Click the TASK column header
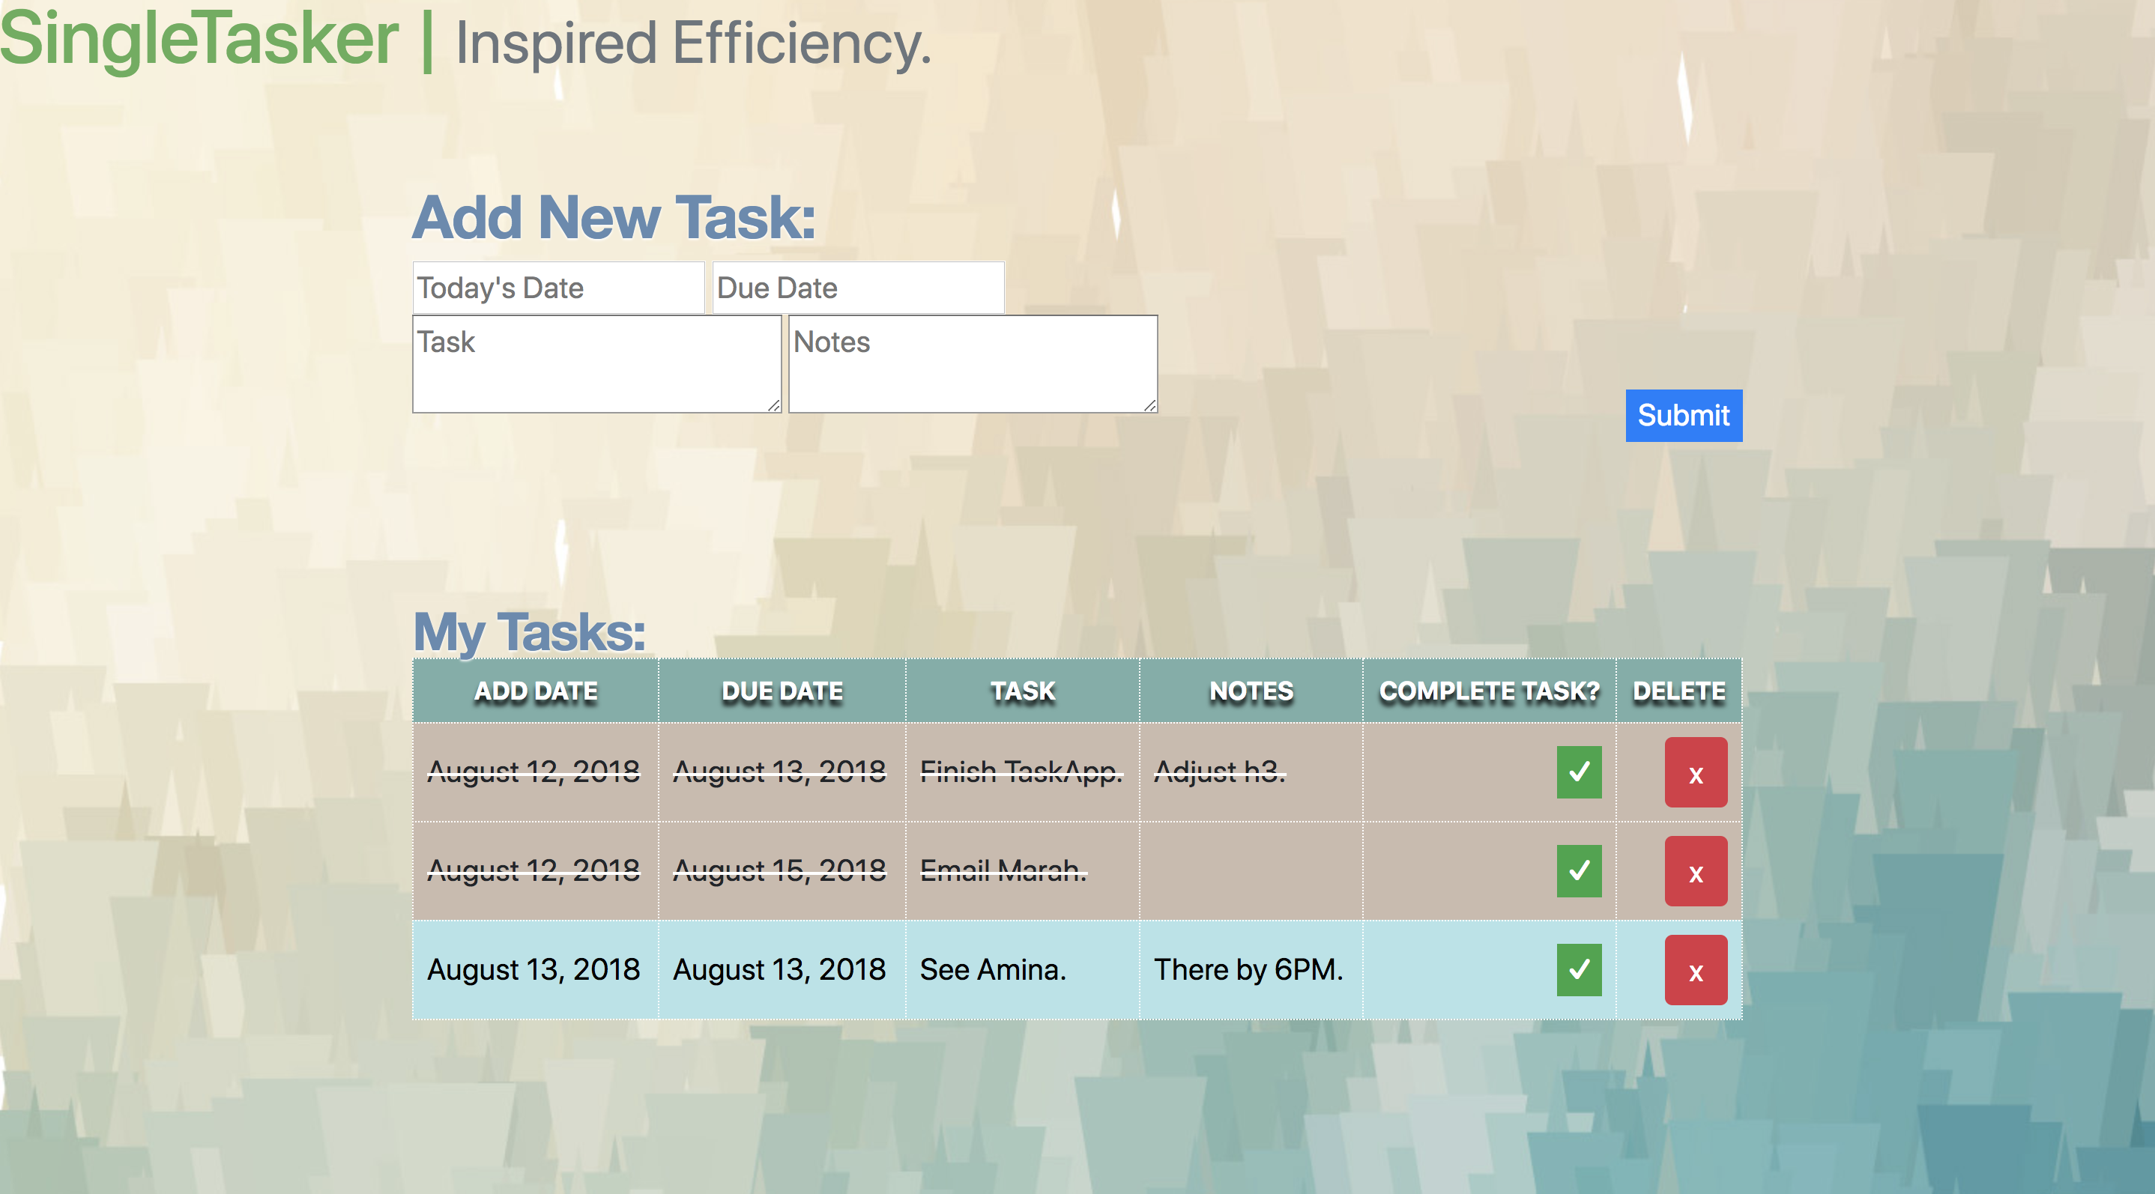Screen dimensions: 2155x1194 tap(1022, 691)
